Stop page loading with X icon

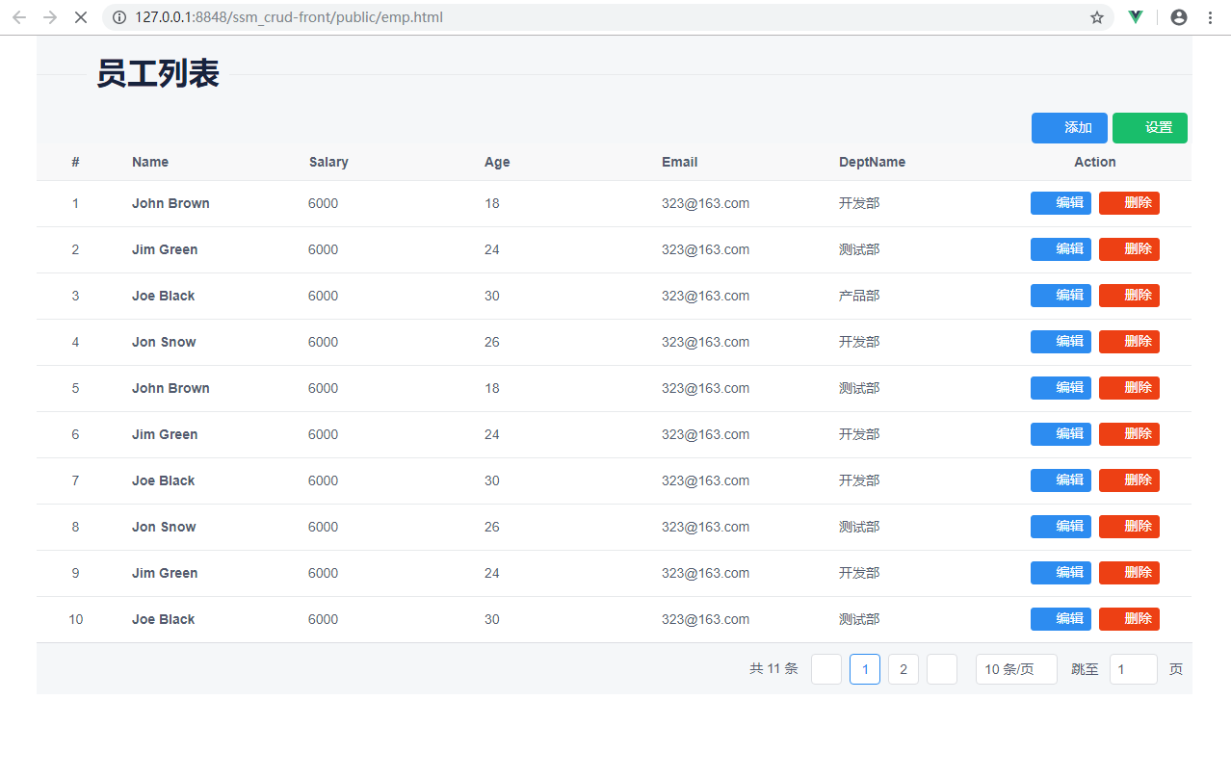tap(81, 17)
